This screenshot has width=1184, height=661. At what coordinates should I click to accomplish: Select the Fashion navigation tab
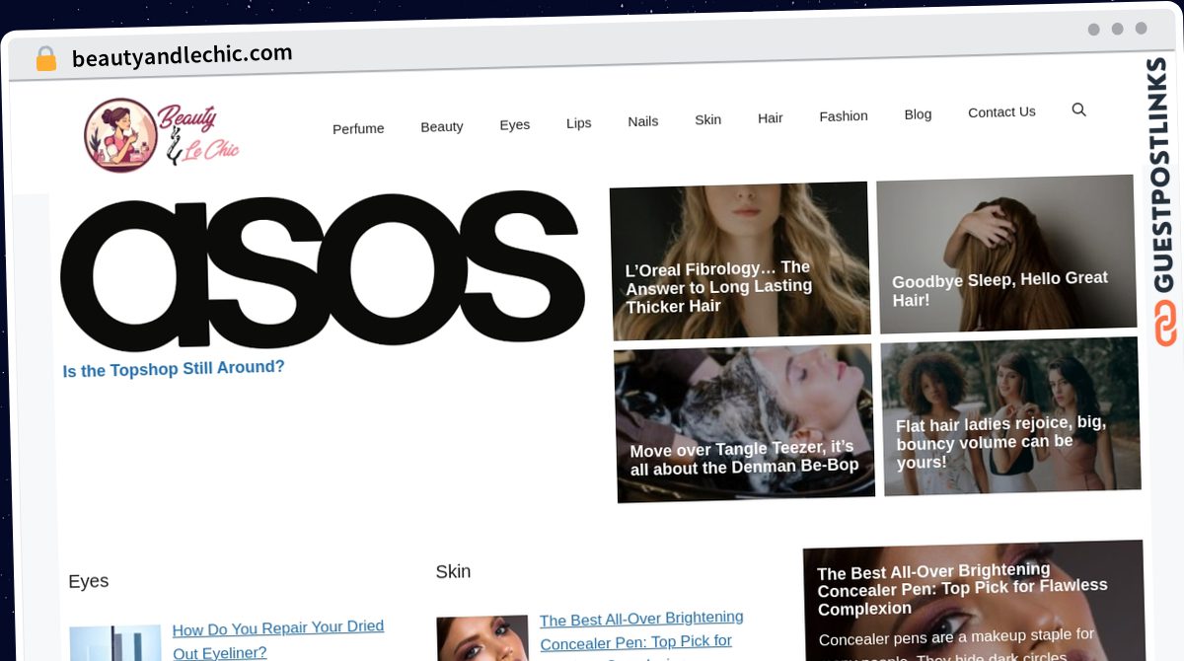click(843, 115)
